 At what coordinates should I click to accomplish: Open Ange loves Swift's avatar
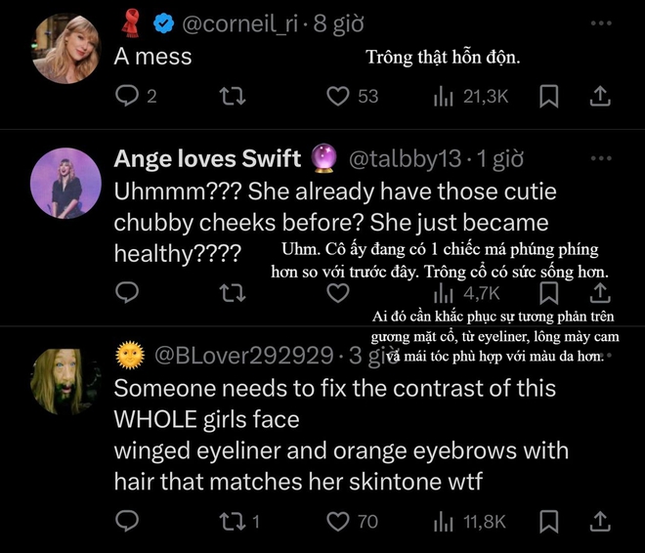click(67, 184)
